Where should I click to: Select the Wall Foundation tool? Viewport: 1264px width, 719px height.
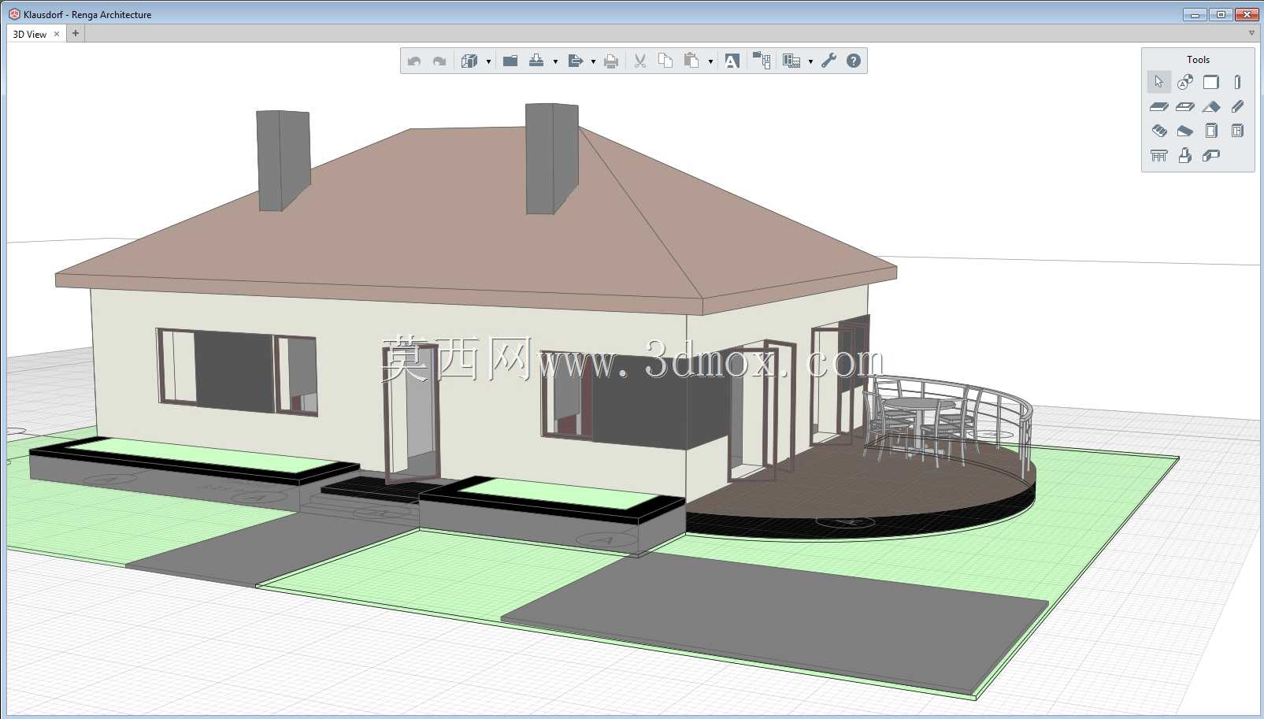click(1211, 155)
